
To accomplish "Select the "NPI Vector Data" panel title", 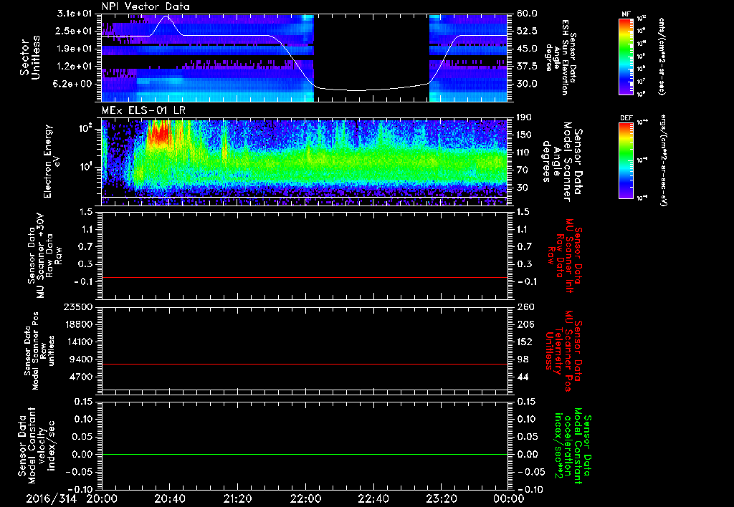I will (x=146, y=6).
